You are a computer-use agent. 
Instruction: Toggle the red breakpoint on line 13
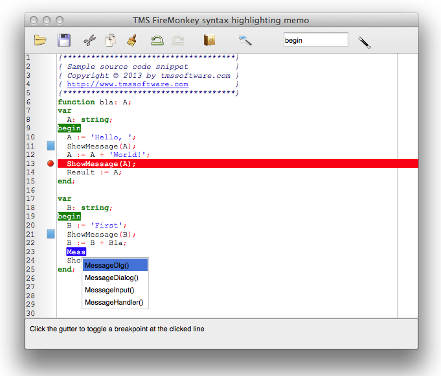[51, 164]
